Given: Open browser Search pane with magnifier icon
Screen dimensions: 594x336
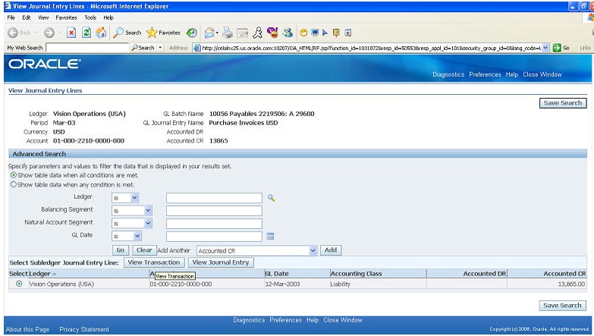Looking at the screenshot, I should (x=127, y=33).
